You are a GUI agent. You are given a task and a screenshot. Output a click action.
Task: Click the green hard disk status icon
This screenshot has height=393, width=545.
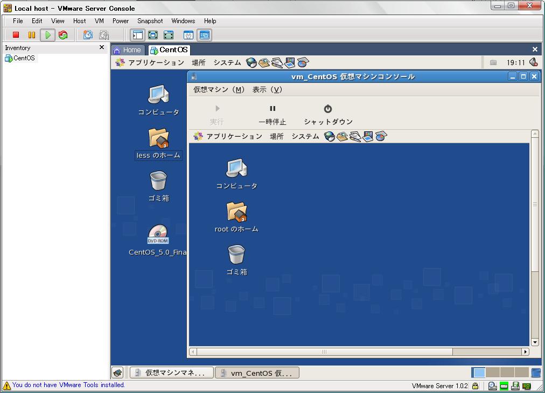click(x=504, y=385)
